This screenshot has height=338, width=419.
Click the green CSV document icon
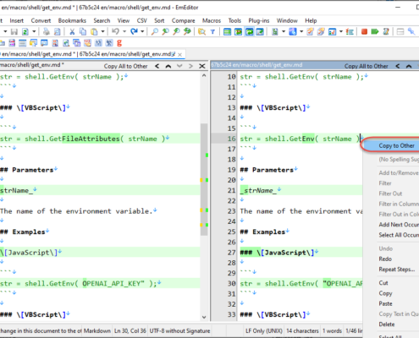pos(275,32)
